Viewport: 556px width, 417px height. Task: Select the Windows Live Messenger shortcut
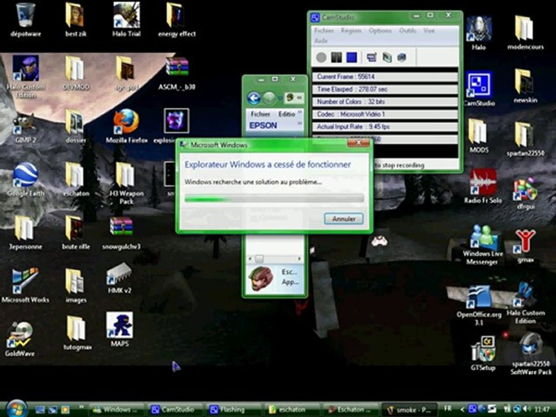482,244
